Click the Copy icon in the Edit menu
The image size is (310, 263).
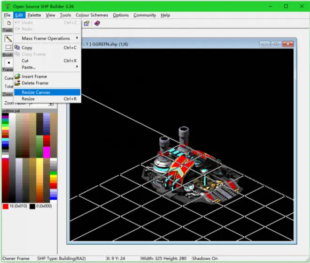(17, 47)
